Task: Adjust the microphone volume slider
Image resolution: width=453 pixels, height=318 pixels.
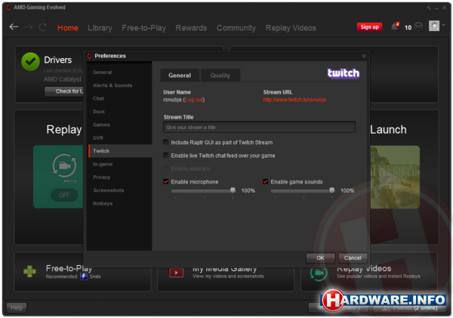Action: pyautogui.click(x=233, y=190)
